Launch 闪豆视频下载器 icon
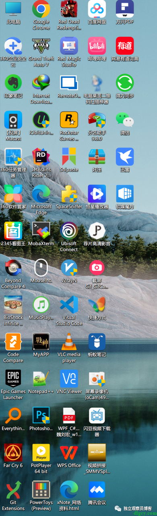The image size is (157, 516). (x=97, y=416)
